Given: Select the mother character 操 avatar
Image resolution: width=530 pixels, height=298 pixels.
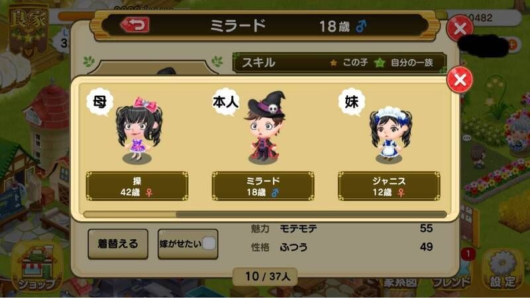Looking at the screenshot, I should pos(138,130).
